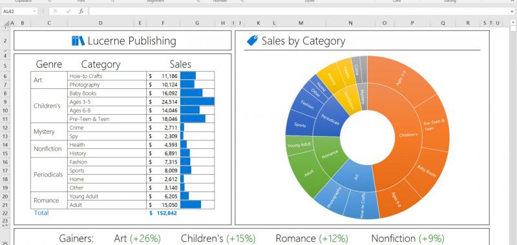Select the Young Adult category cell
This screenshot has width=517, height=245.
point(107,197)
